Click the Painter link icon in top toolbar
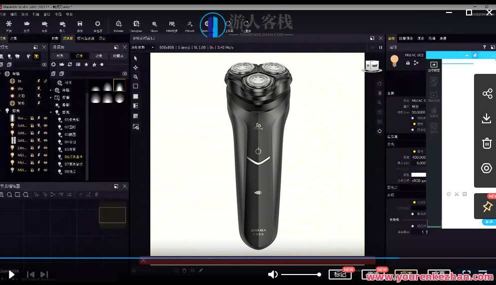This screenshot has height=285, width=496. (x=118, y=24)
